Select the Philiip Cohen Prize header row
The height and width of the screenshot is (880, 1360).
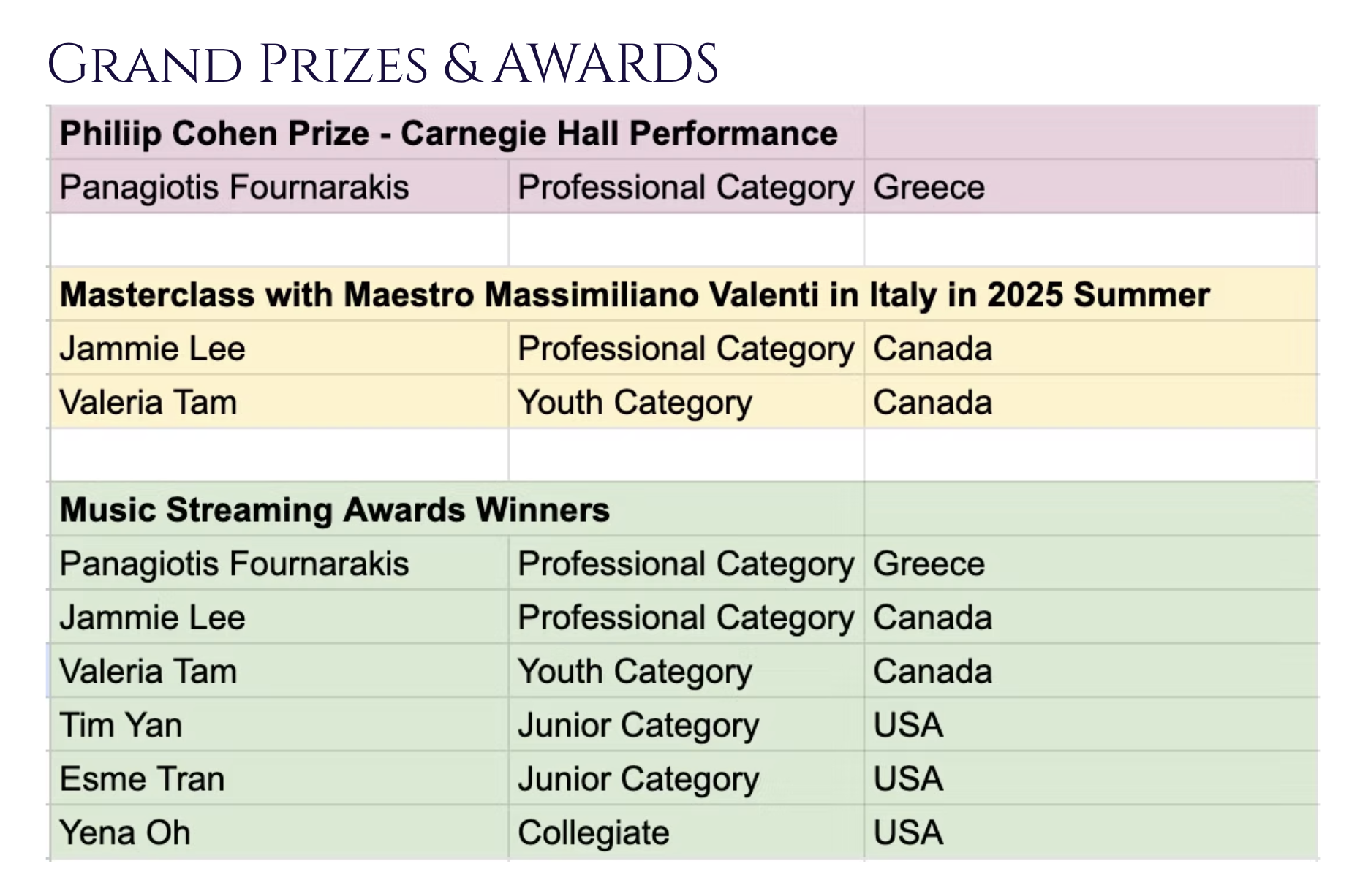tap(448, 134)
